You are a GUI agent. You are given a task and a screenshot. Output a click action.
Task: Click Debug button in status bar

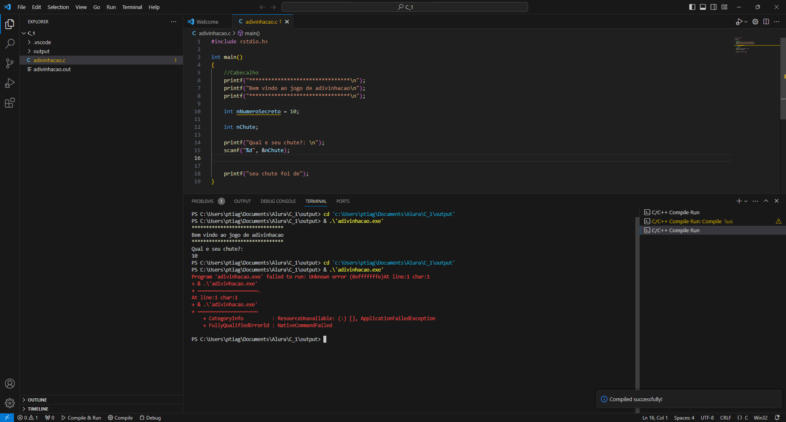pos(150,418)
